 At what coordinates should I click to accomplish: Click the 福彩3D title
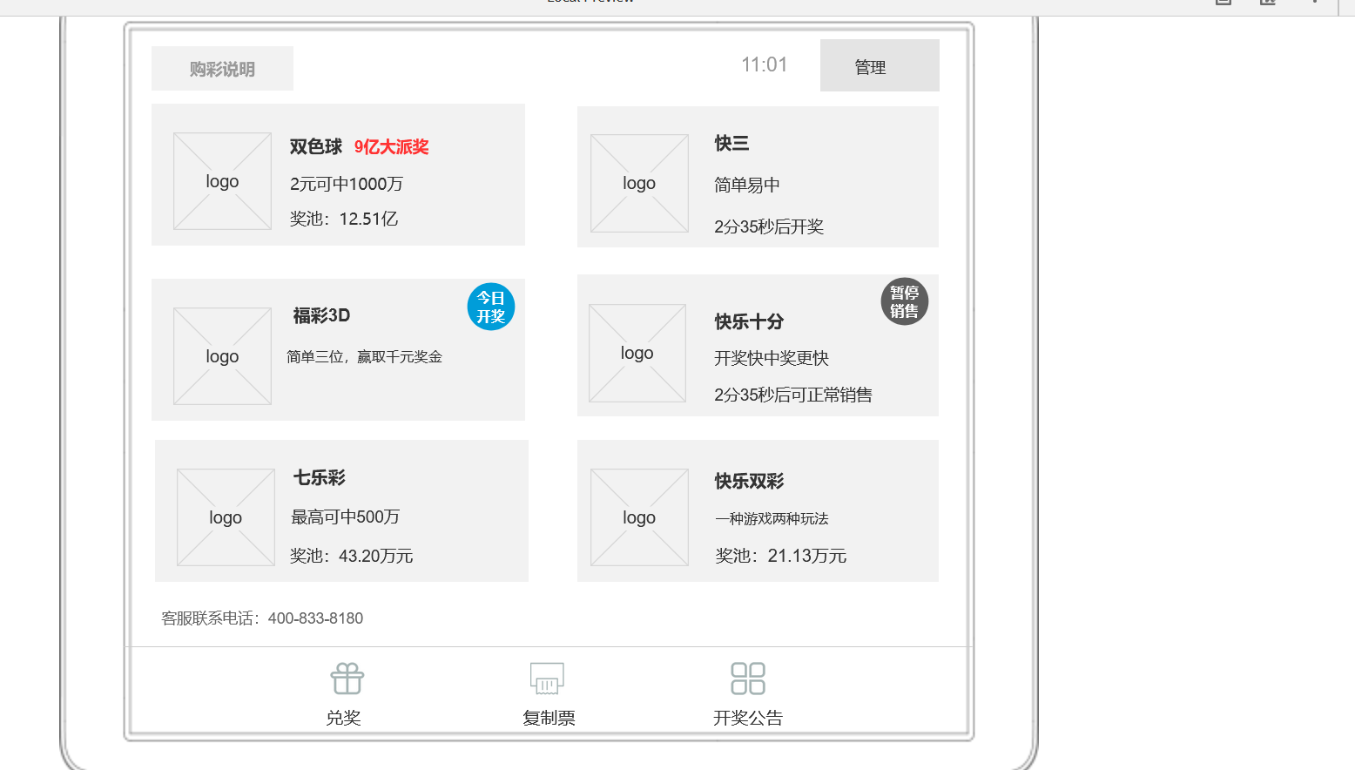coord(321,315)
